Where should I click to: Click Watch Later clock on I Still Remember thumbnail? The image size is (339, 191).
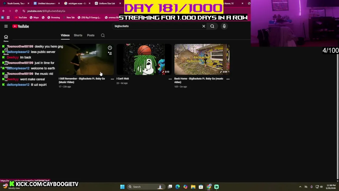point(110,48)
